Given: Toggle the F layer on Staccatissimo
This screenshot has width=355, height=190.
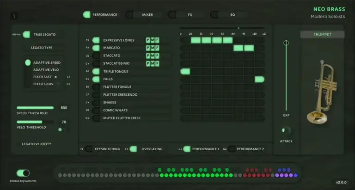Looking at the screenshot, I should coord(157,63).
